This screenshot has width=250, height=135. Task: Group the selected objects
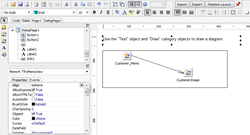tap(115, 4)
